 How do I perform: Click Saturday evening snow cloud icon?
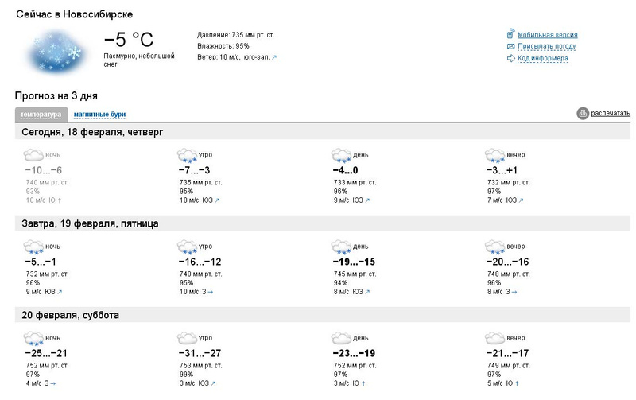496,340
